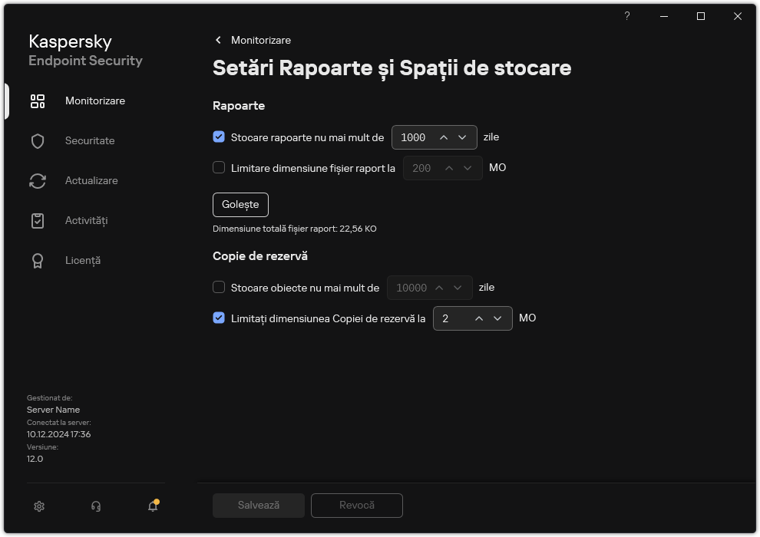Increase report storage days with up arrow
The image size is (760, 537).
pos(444,137)
